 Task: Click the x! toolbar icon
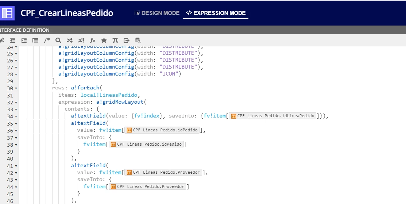[x=81, y=41]
